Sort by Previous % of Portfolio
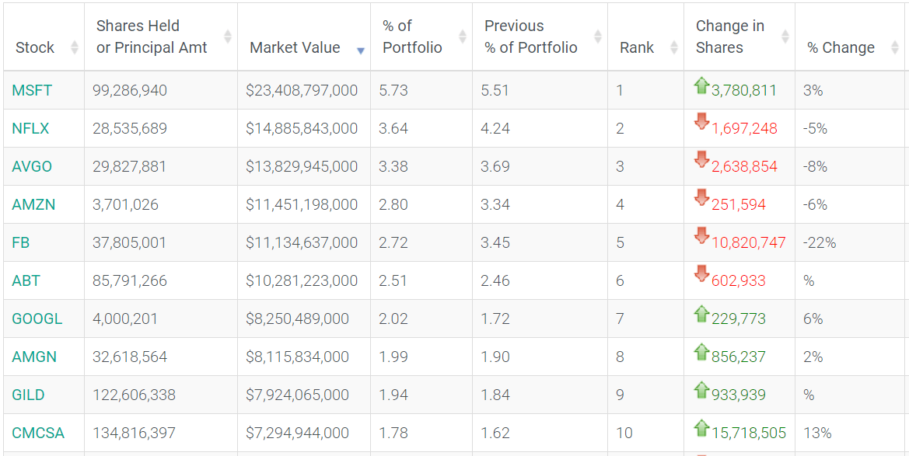Screen dimensions: 909x456 click(531, 37)
